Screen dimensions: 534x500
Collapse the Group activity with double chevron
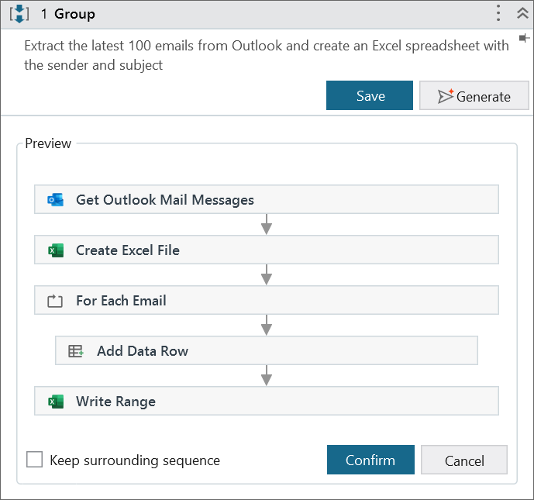[x=522, y=13]
